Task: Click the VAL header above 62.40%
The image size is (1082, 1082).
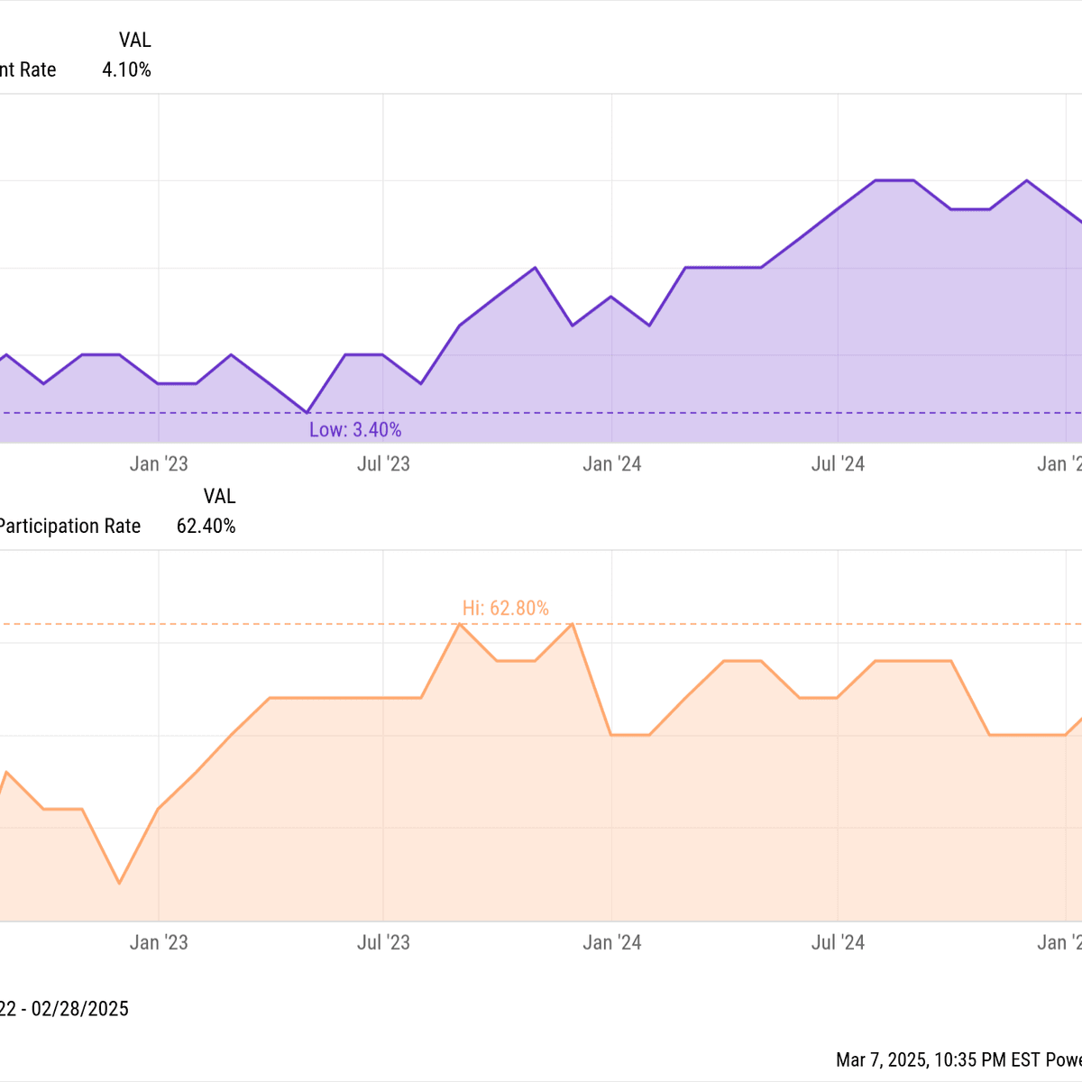Action: click(x=219, y=496)
